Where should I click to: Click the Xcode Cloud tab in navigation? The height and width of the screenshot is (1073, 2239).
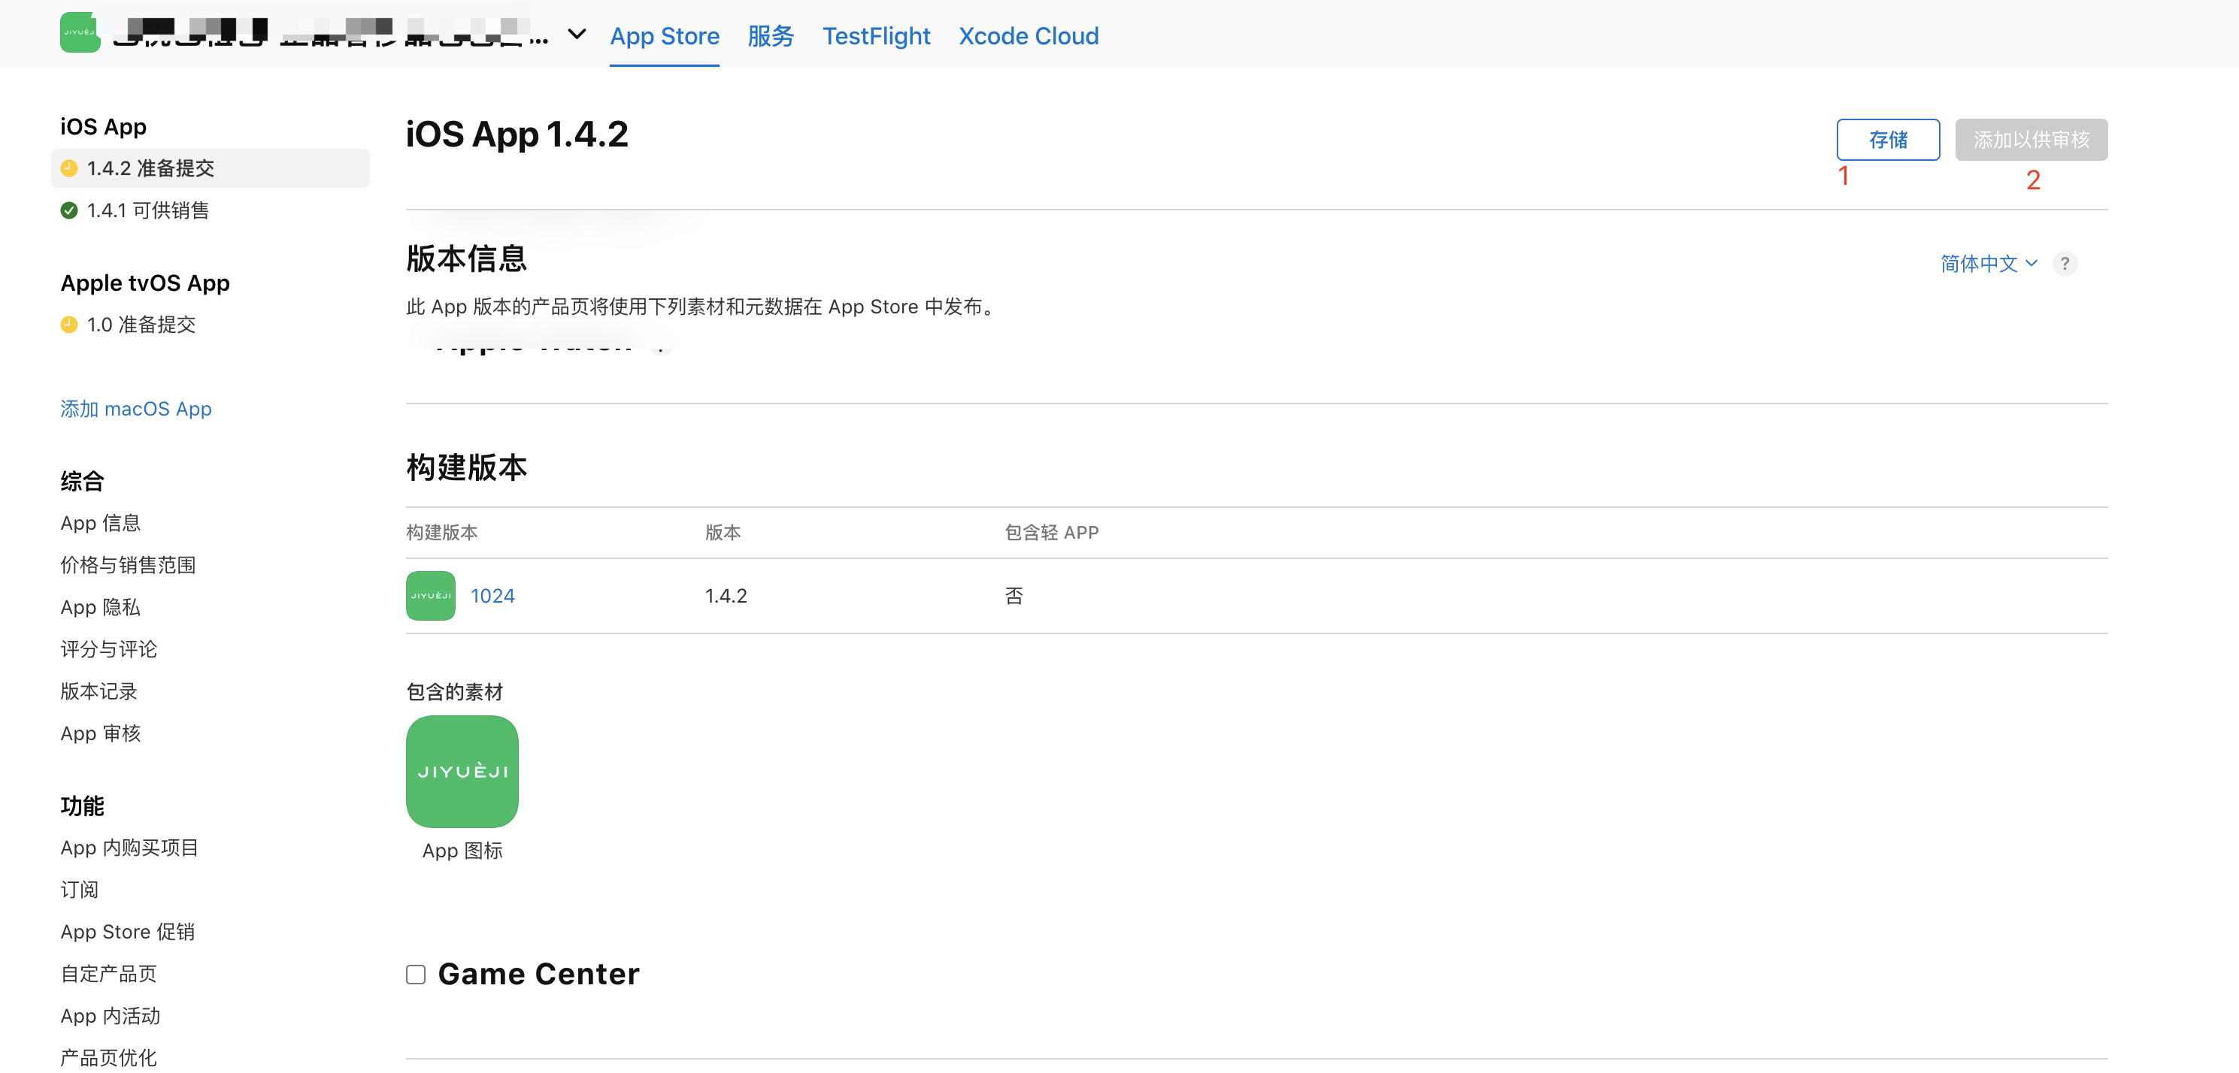[1028, 35]
